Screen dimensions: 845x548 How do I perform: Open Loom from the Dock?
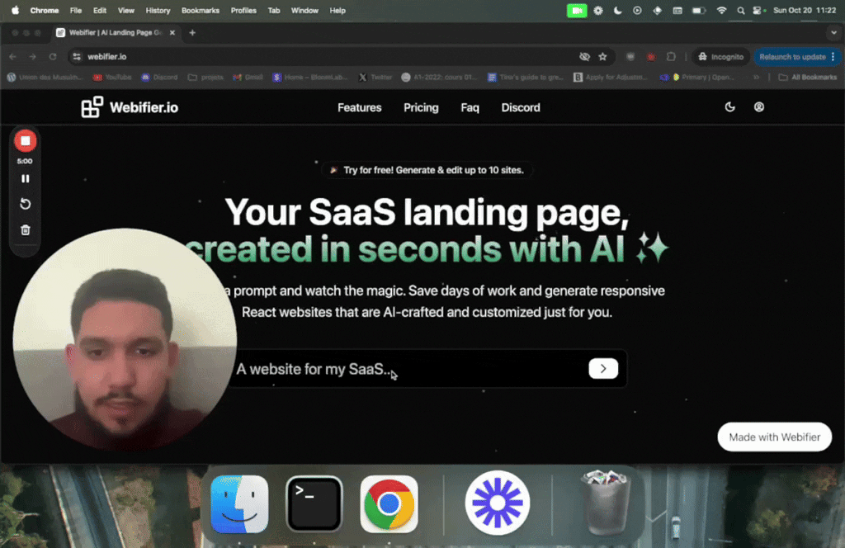coord(498,503)
